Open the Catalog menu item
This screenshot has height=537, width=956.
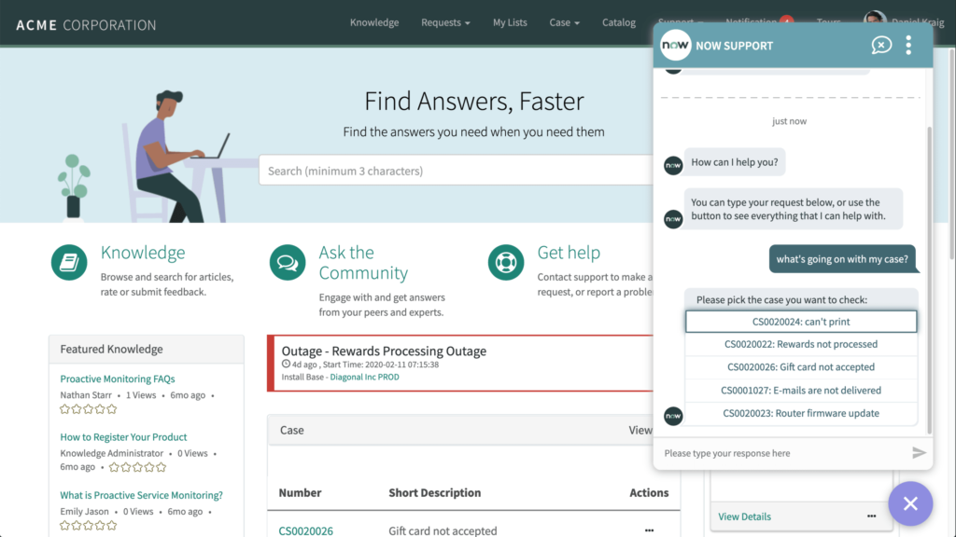(x=618, y=22)
